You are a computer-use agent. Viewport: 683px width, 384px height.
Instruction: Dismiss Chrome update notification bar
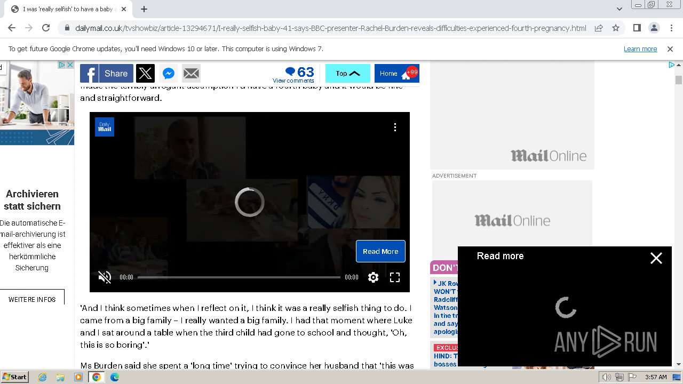pos(670,49)
